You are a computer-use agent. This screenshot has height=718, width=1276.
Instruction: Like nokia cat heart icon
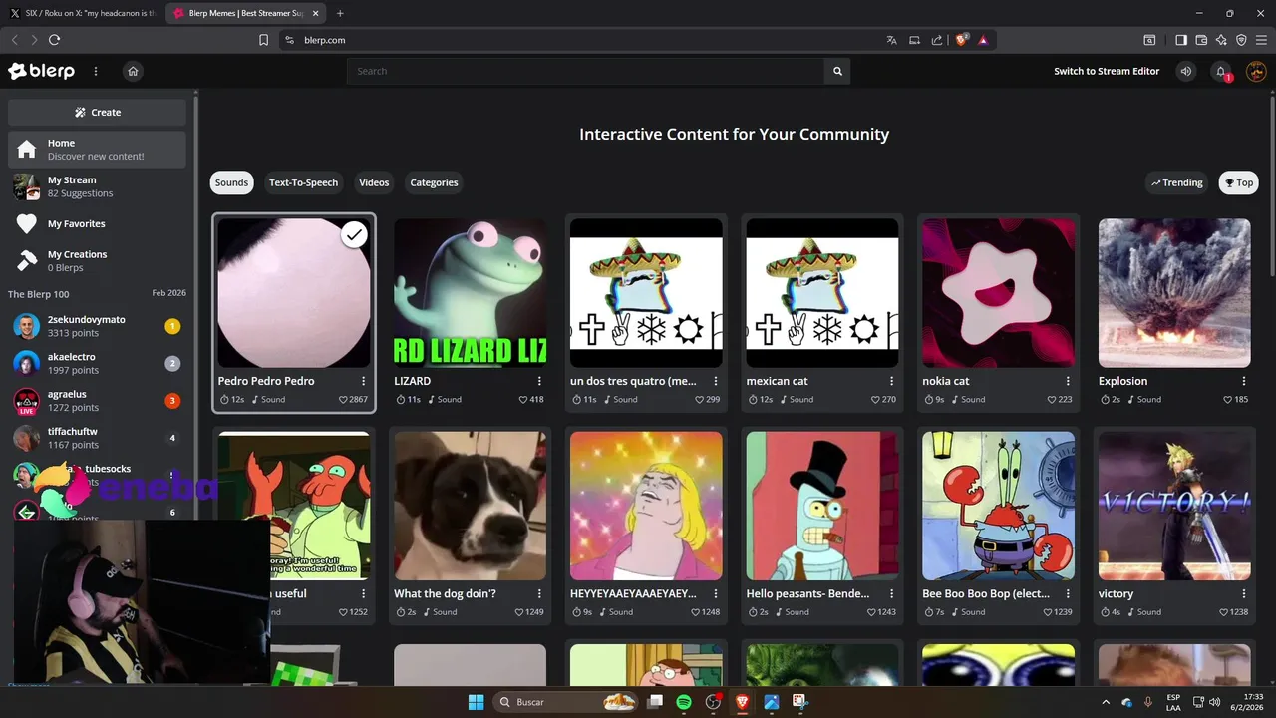[x=1052, y=400]
